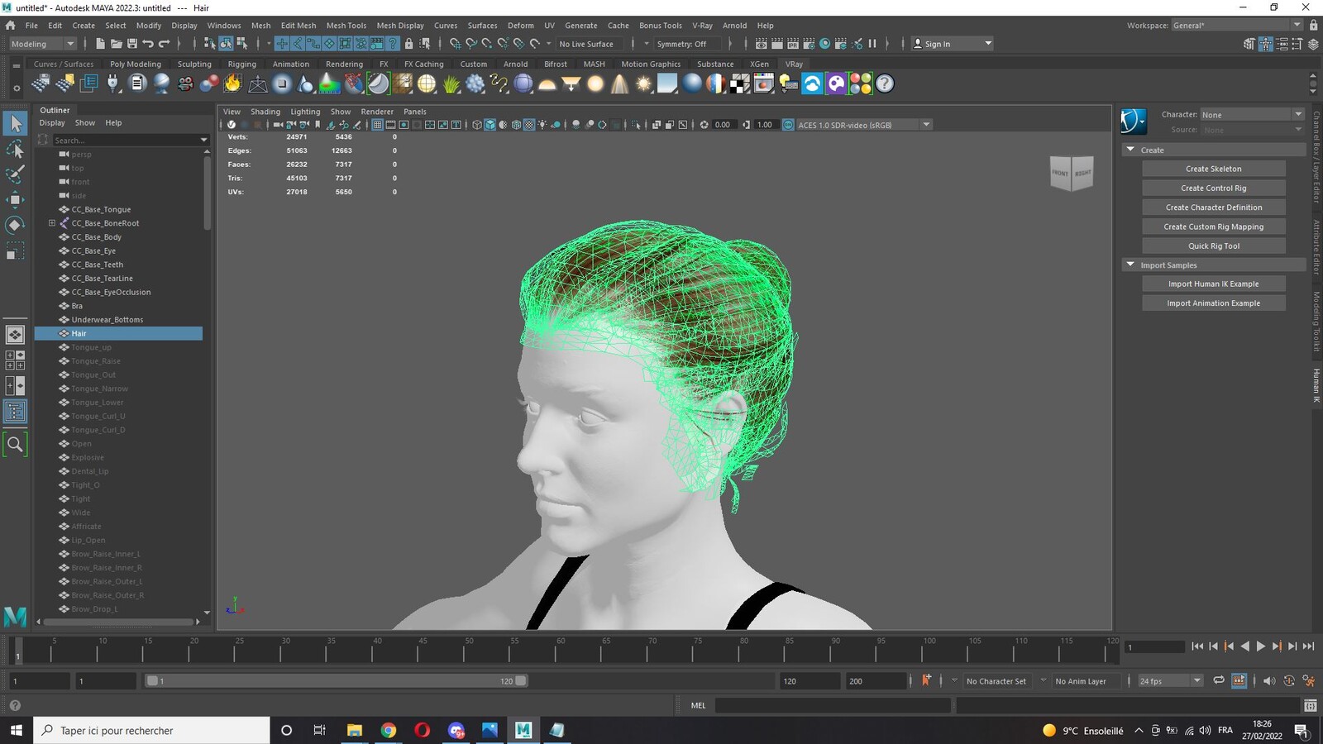The image size is (1323, 744).
Task: Choose the Paint Selection tool
Action: pos(15,174)
